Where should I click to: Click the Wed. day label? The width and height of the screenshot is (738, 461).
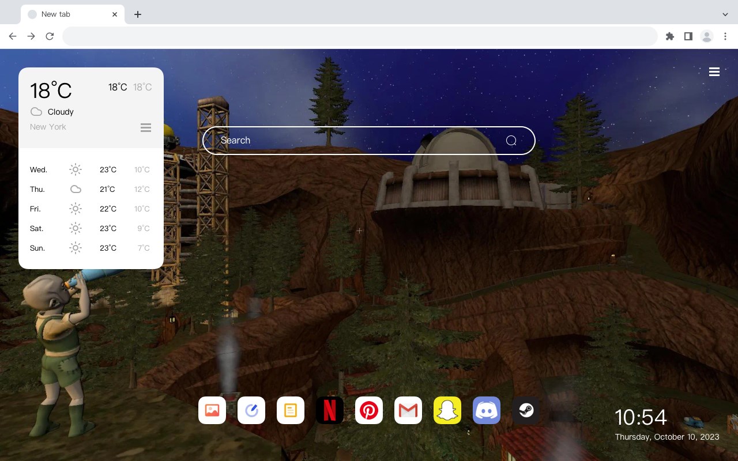click(39, 169)
